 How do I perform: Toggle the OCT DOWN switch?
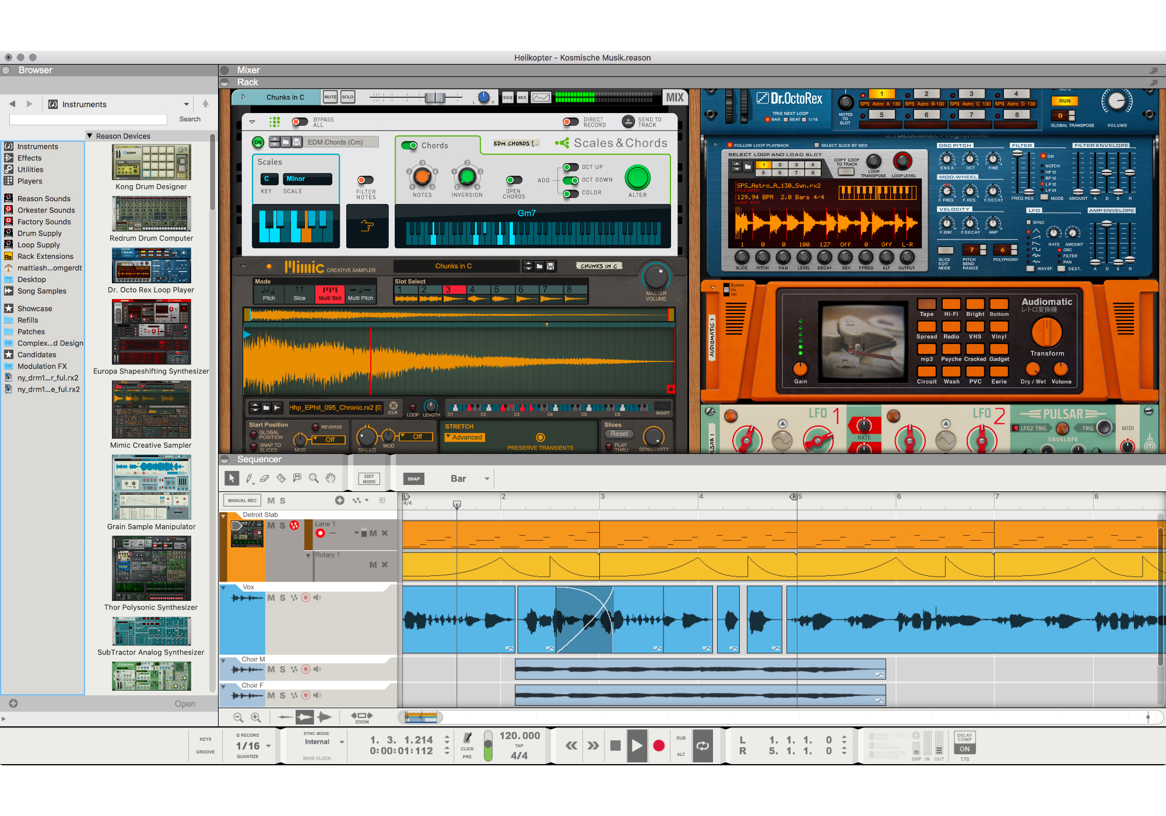(571, 180)
